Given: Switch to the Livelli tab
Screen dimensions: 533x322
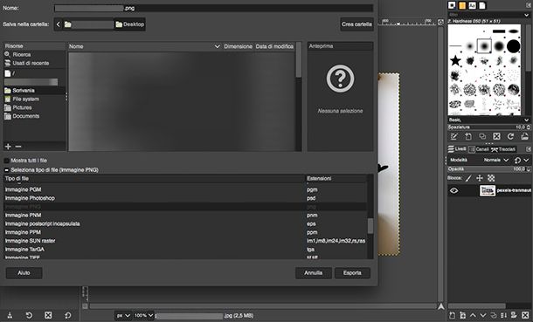Looking at the screenshot, I should [457, 149].
